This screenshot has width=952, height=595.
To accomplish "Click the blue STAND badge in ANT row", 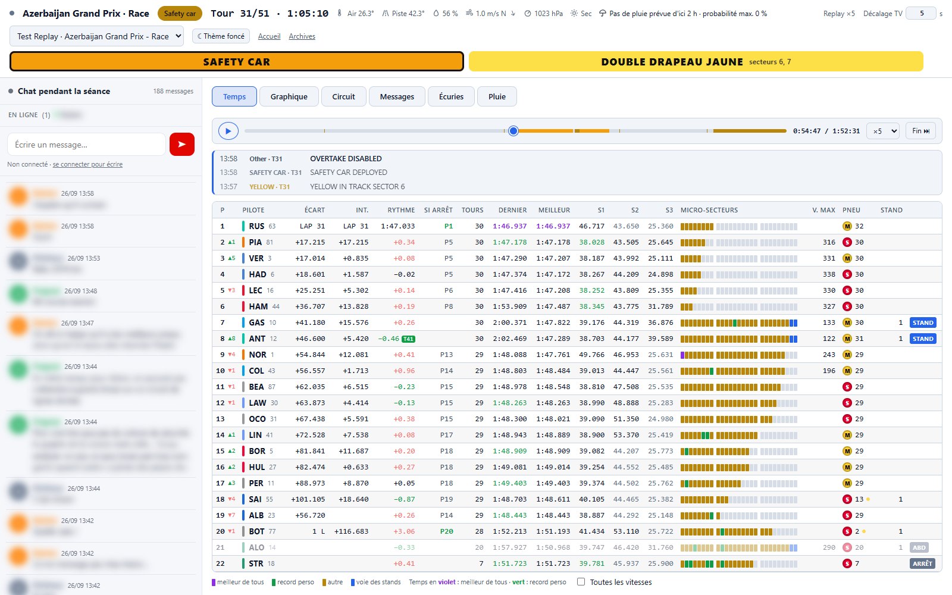I will coord(923,339).
